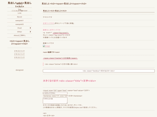157x117 pixels.
Task: Expand the Other submenu chevron
Action: coord(30,32)
